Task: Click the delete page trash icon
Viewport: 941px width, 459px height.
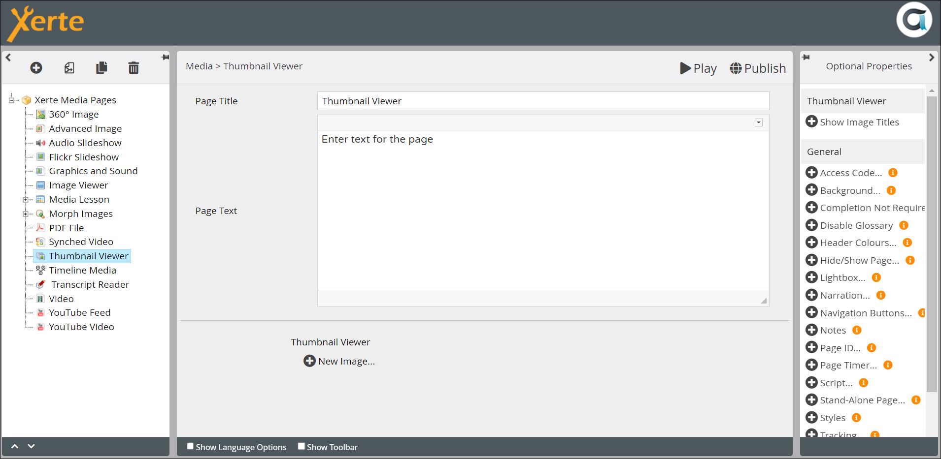Action: (134, 68)
